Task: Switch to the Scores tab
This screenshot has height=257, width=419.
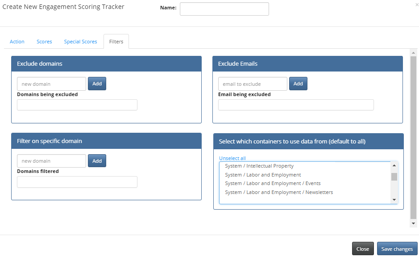Action: pos(44,42)
